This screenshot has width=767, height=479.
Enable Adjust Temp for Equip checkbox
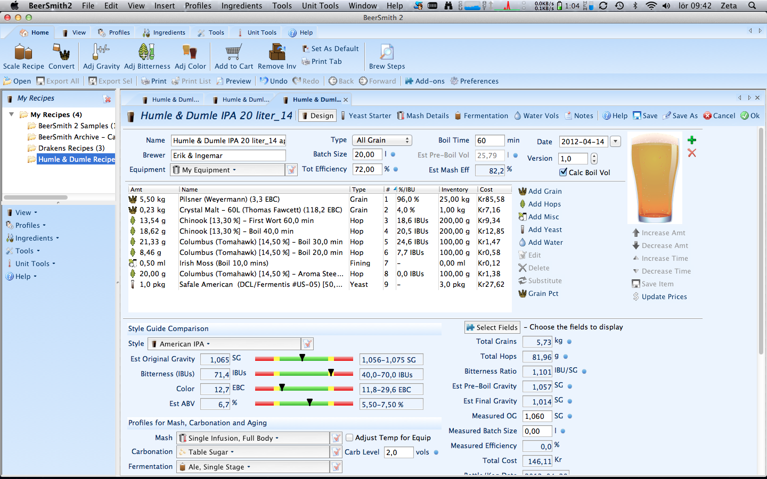coord(349,437)
